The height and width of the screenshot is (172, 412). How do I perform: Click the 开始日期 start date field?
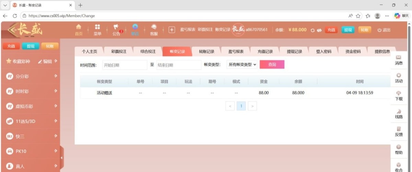coord(124,65)
